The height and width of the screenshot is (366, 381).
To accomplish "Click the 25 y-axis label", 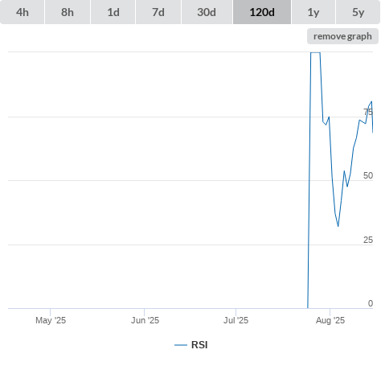I will coord(368,240).
